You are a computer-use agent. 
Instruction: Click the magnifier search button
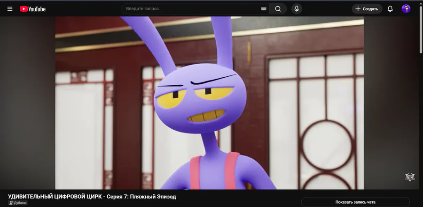[x=278, y=9]
